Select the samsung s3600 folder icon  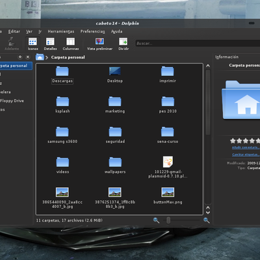click(x=62, y=132)
